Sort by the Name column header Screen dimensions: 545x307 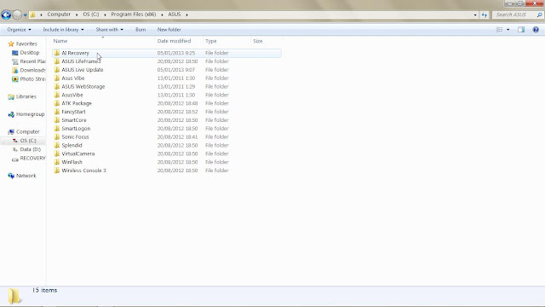103,41
